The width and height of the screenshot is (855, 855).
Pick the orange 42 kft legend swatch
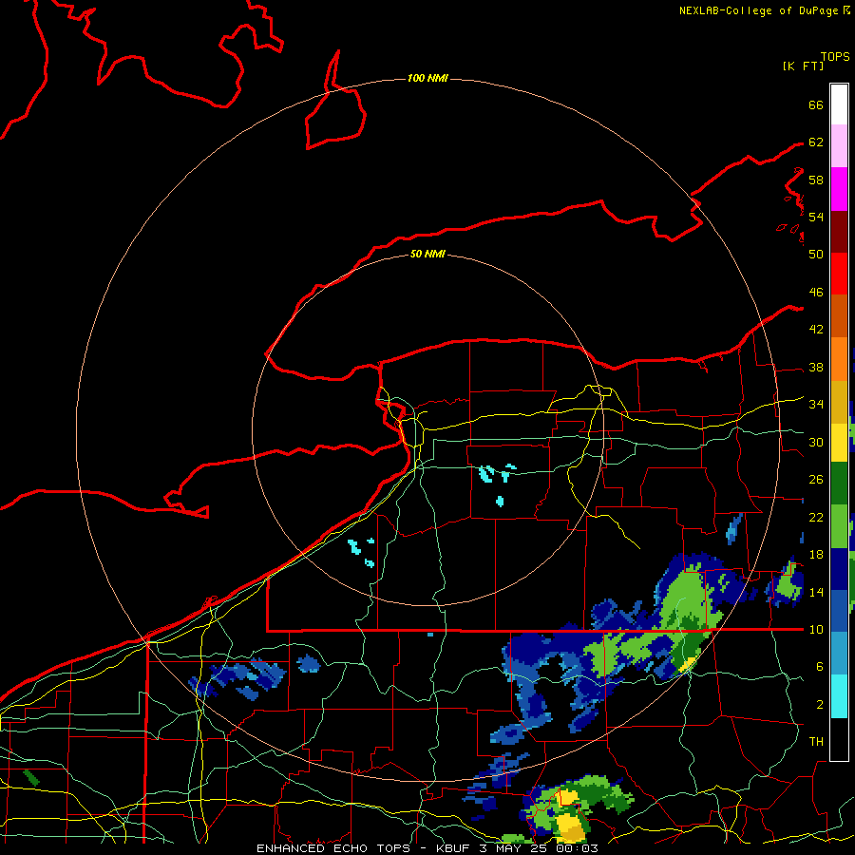(x=839, y=359)
